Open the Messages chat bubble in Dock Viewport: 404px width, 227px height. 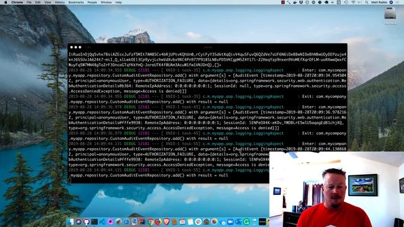[x=223, y=223]
